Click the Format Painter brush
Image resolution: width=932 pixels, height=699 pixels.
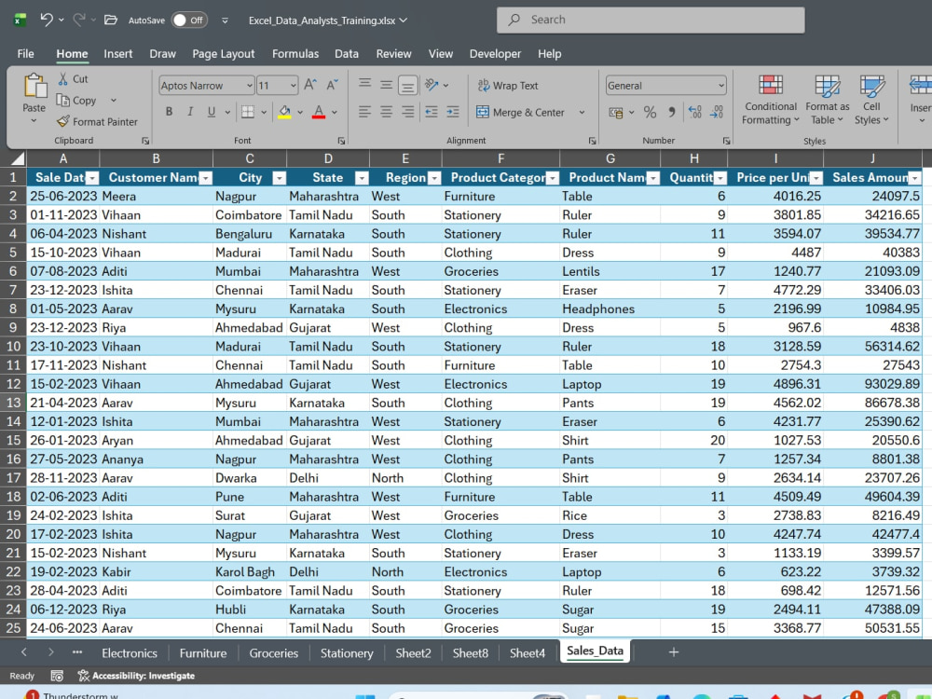coord(63,121)
